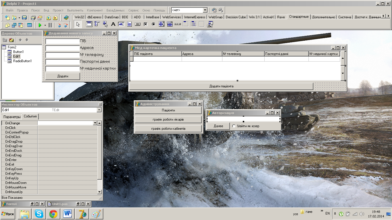This screenshot has height=220, width=392.
Task: Click the Pause program icon
Action: [x=50, y=25]
